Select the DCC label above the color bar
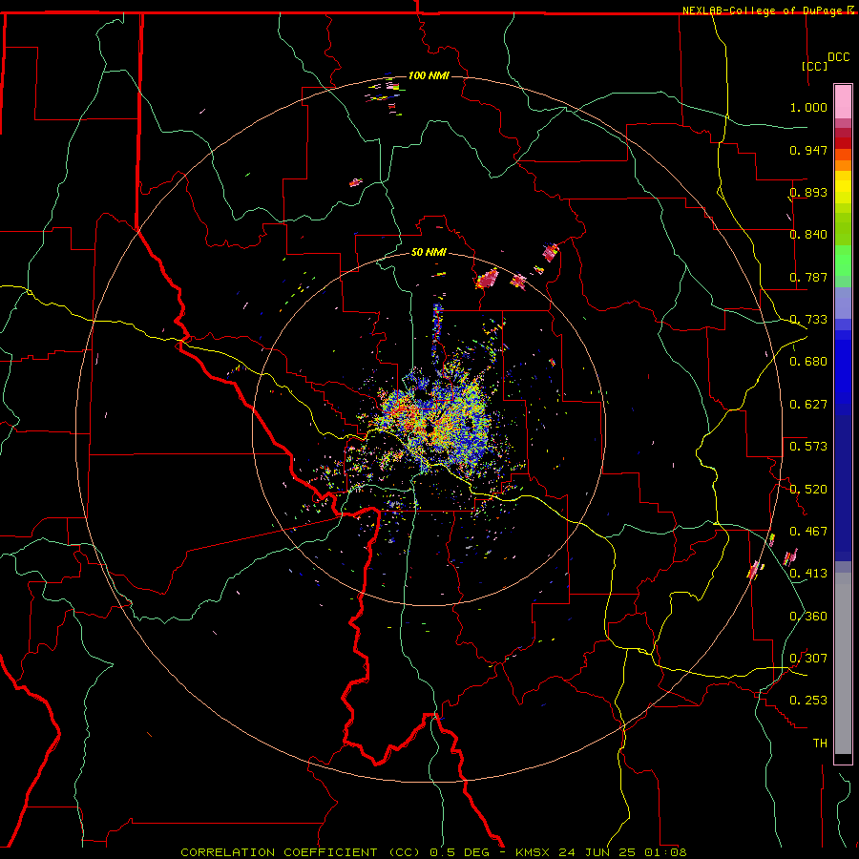 click(x=838, y=57)
